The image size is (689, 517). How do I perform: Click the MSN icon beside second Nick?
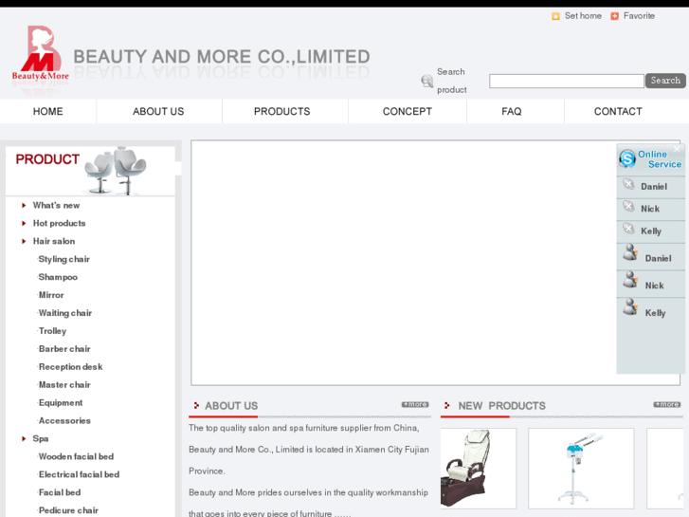pyautogui.click(x=630, y=280)
